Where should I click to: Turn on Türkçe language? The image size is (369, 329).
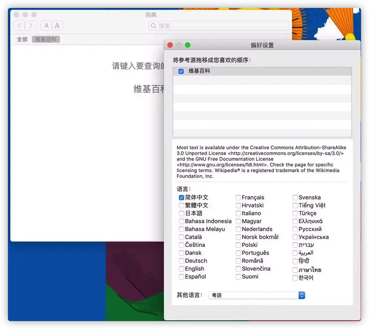pyautogui.click(x=295, y=213)
